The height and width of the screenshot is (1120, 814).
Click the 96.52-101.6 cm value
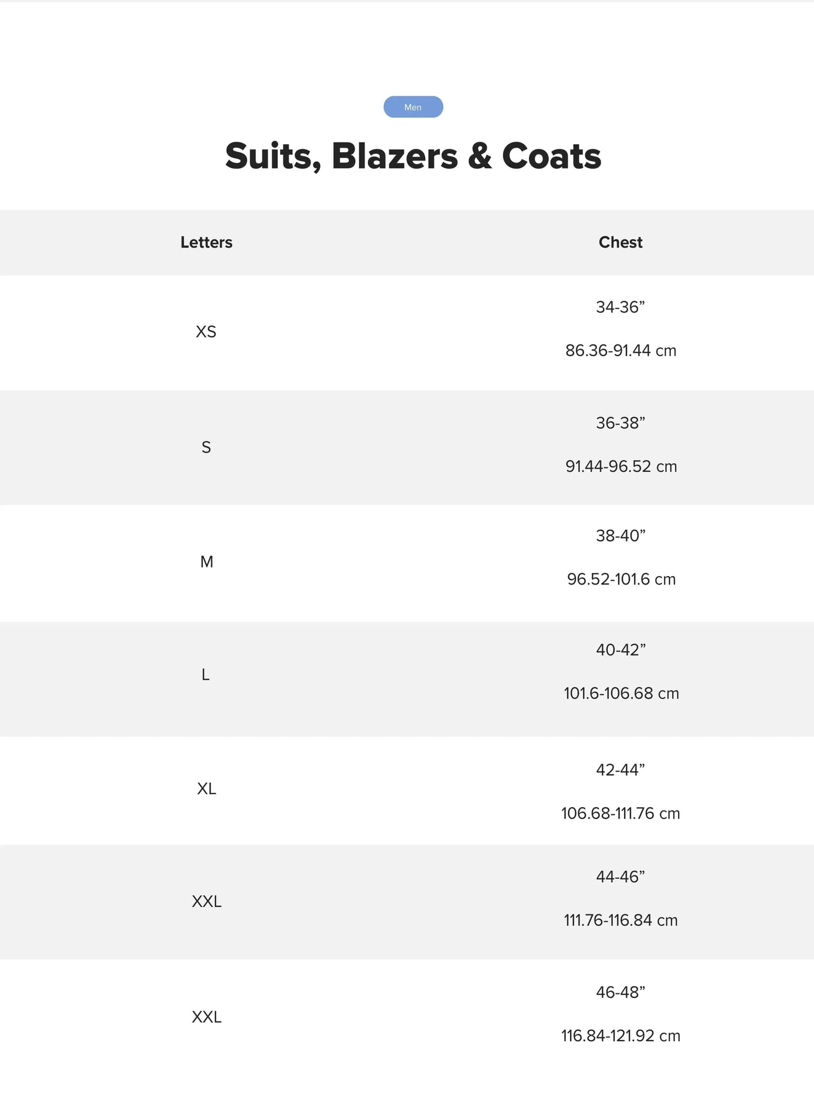[x=621, y=579]
